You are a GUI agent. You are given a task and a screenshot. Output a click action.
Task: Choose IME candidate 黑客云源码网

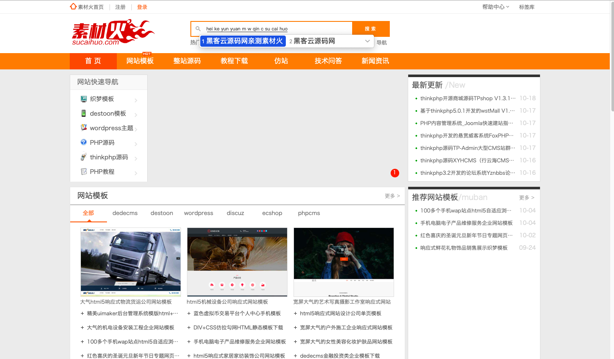pyautogui.click(x=314, y=41)
